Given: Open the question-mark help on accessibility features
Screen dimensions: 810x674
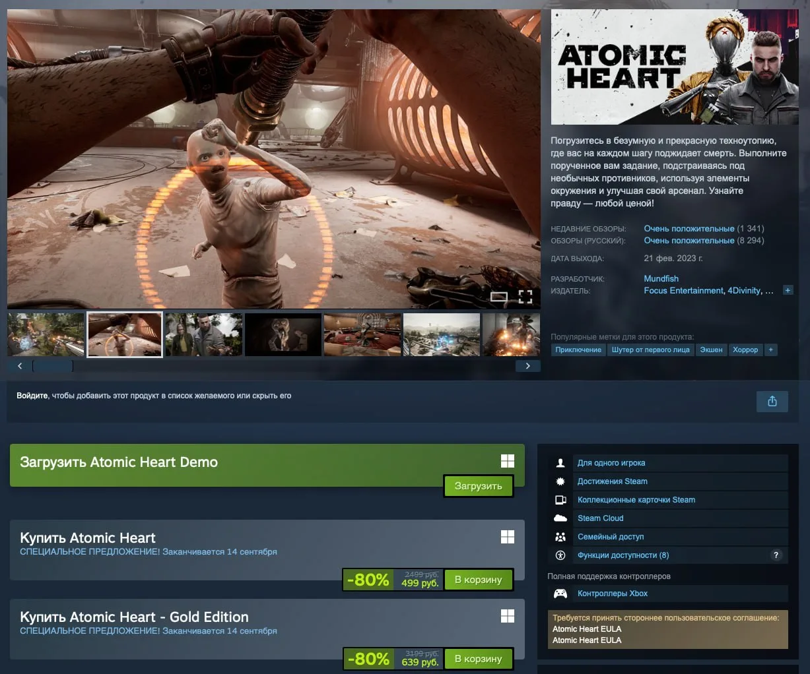Looking at the screenshot, I should click(776, 555).
